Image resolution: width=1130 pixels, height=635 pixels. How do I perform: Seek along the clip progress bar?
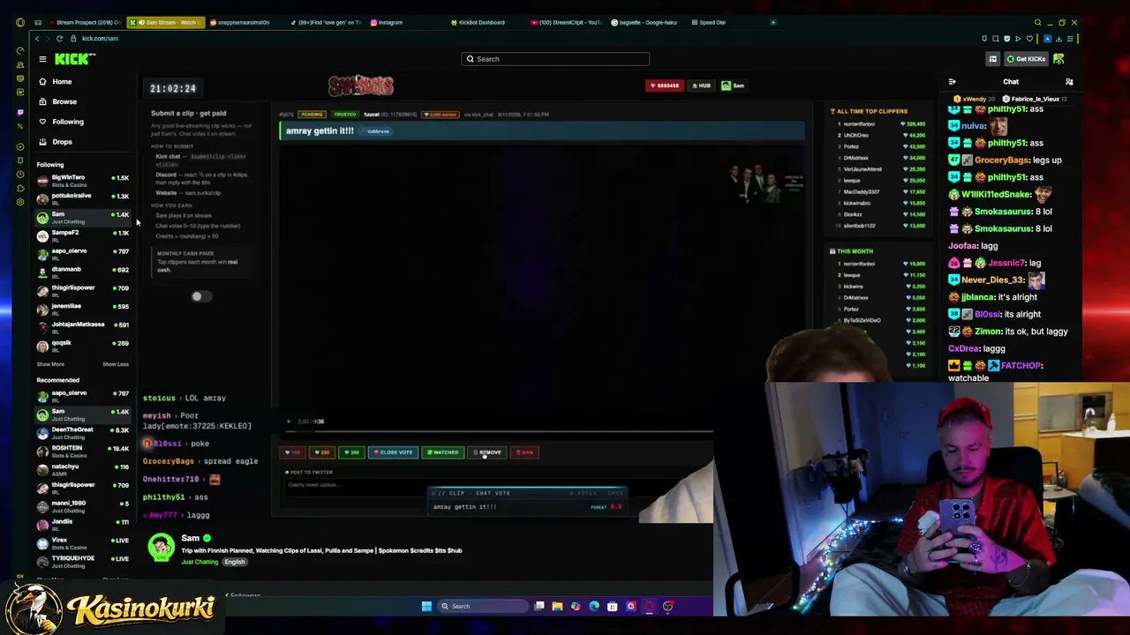499,432
